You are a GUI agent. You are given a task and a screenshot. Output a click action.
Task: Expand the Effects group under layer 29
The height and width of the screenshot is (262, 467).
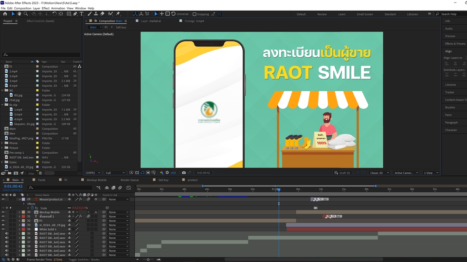coord(24,204)
